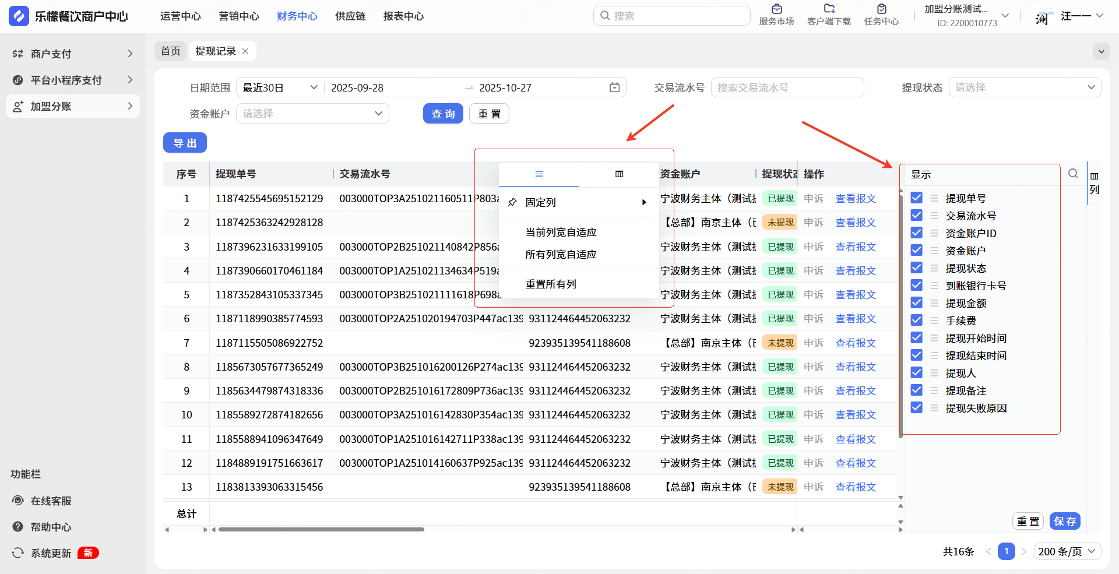Click the 导出 export button
1119x574 pixels.
(x=185, y=143)
